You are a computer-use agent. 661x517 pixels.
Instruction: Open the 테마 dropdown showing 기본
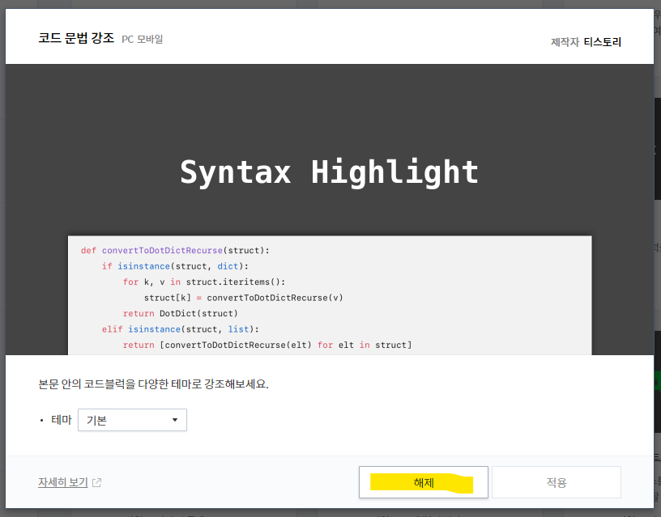point(132,420)
